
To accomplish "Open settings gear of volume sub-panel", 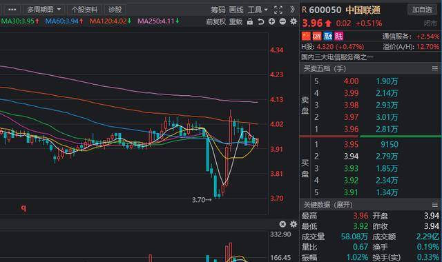I will click(294, 224).
